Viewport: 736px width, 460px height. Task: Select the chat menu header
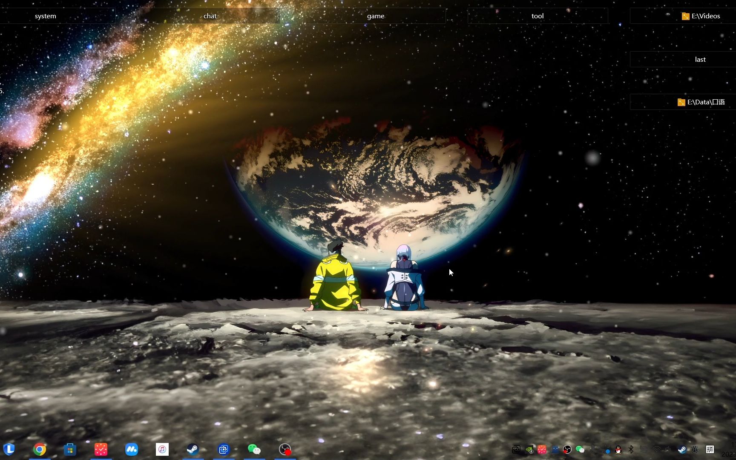tap(210, 16)
